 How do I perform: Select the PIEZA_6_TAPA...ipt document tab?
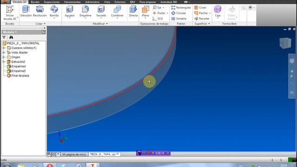pos(104,154)
